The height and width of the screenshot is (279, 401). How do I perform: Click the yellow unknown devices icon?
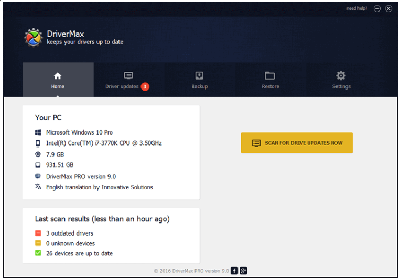38,243
